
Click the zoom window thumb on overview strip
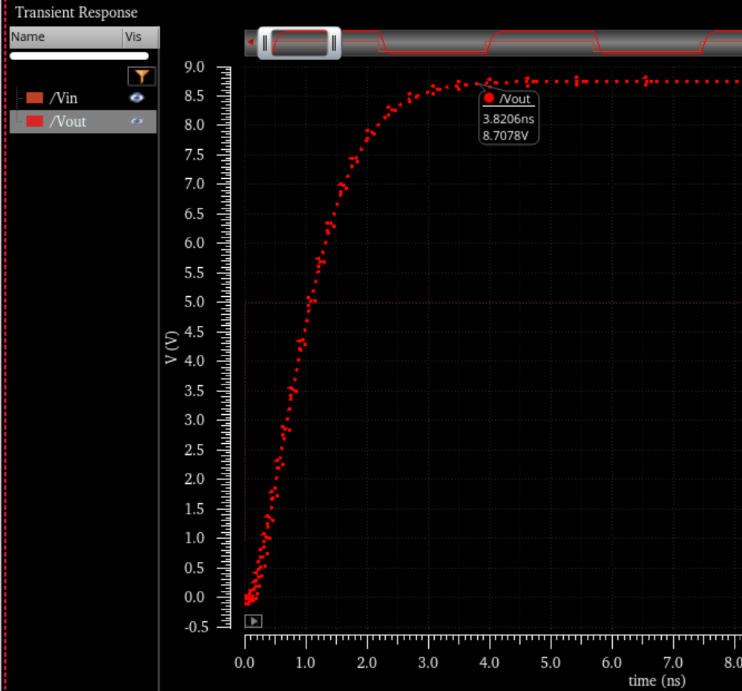tap(300, 43)
